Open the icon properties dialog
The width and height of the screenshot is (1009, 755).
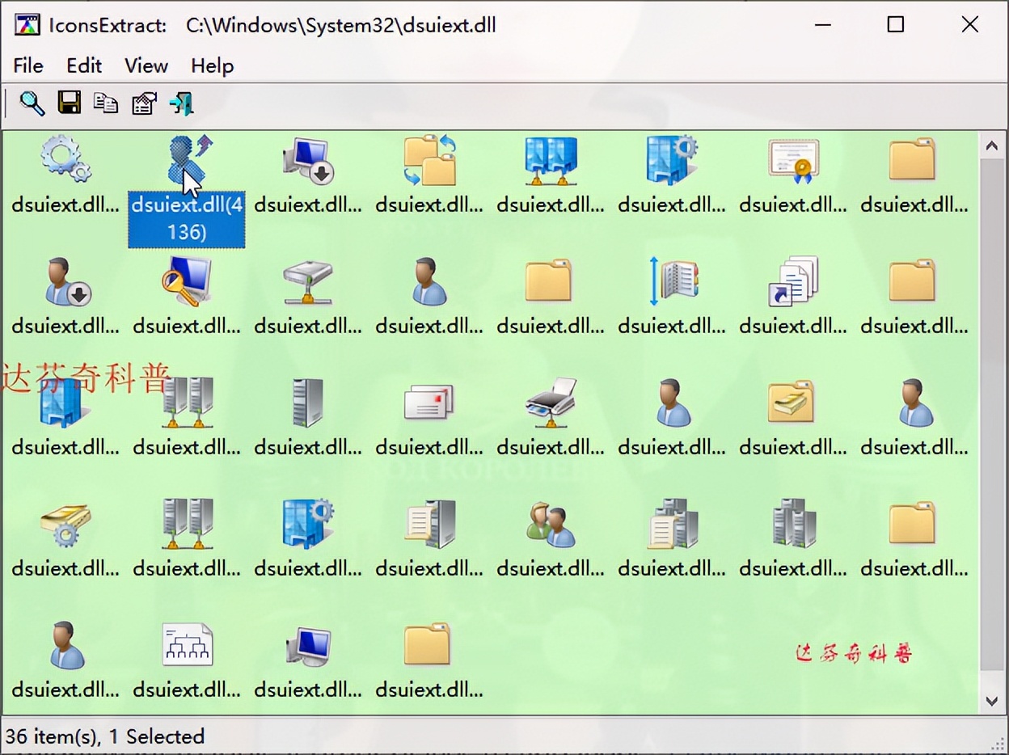143,103
